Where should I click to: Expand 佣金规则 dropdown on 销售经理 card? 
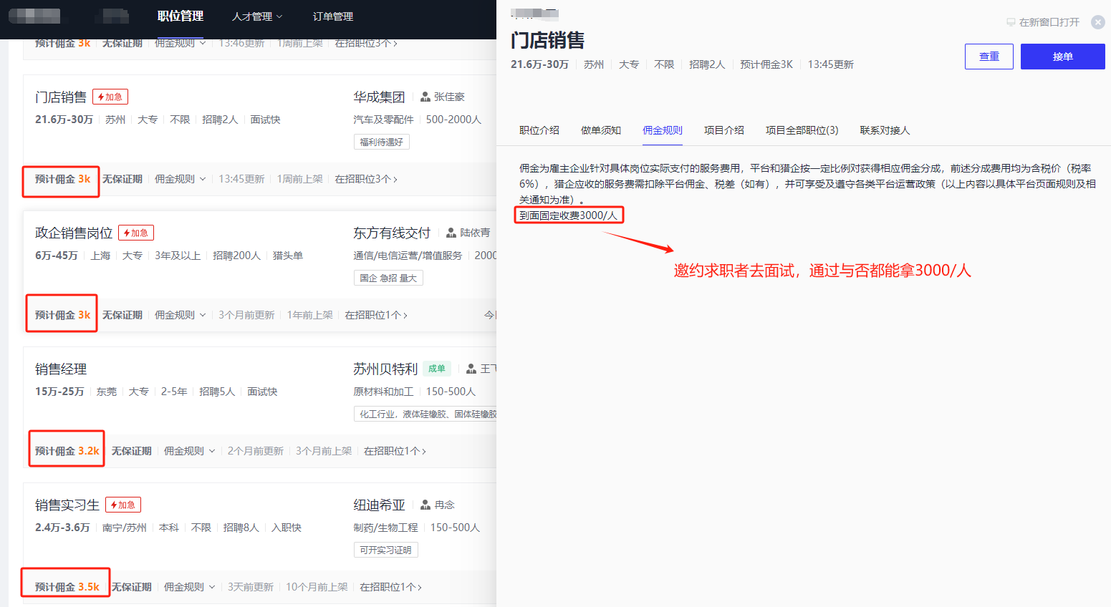tap(190, 451)
